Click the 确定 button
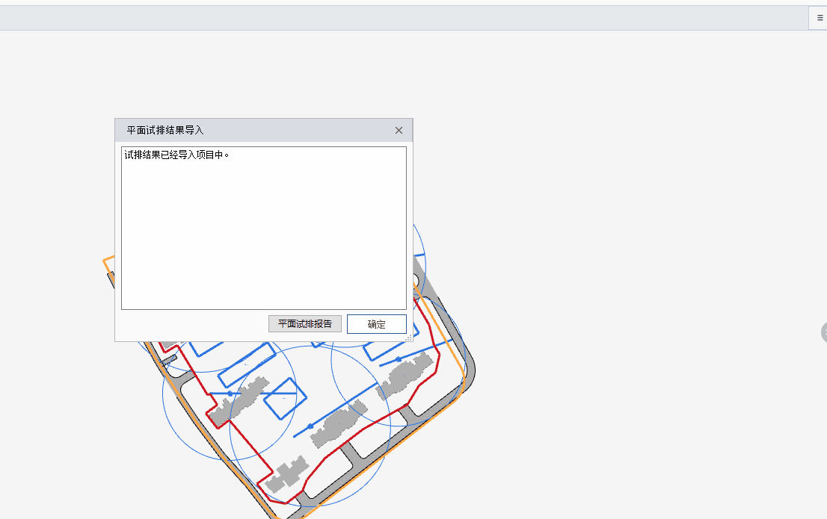This screenshot has height=519, width=827. click(x=377, y=324)
